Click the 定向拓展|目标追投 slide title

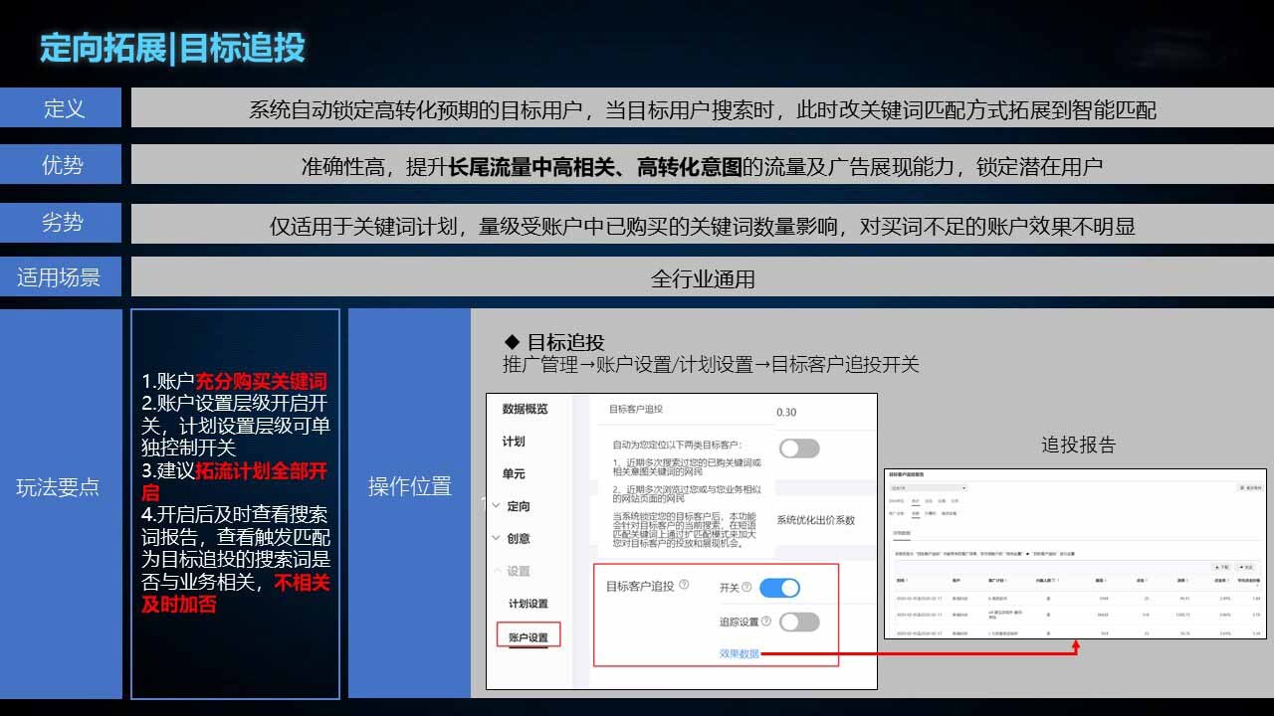pos(172,47)
